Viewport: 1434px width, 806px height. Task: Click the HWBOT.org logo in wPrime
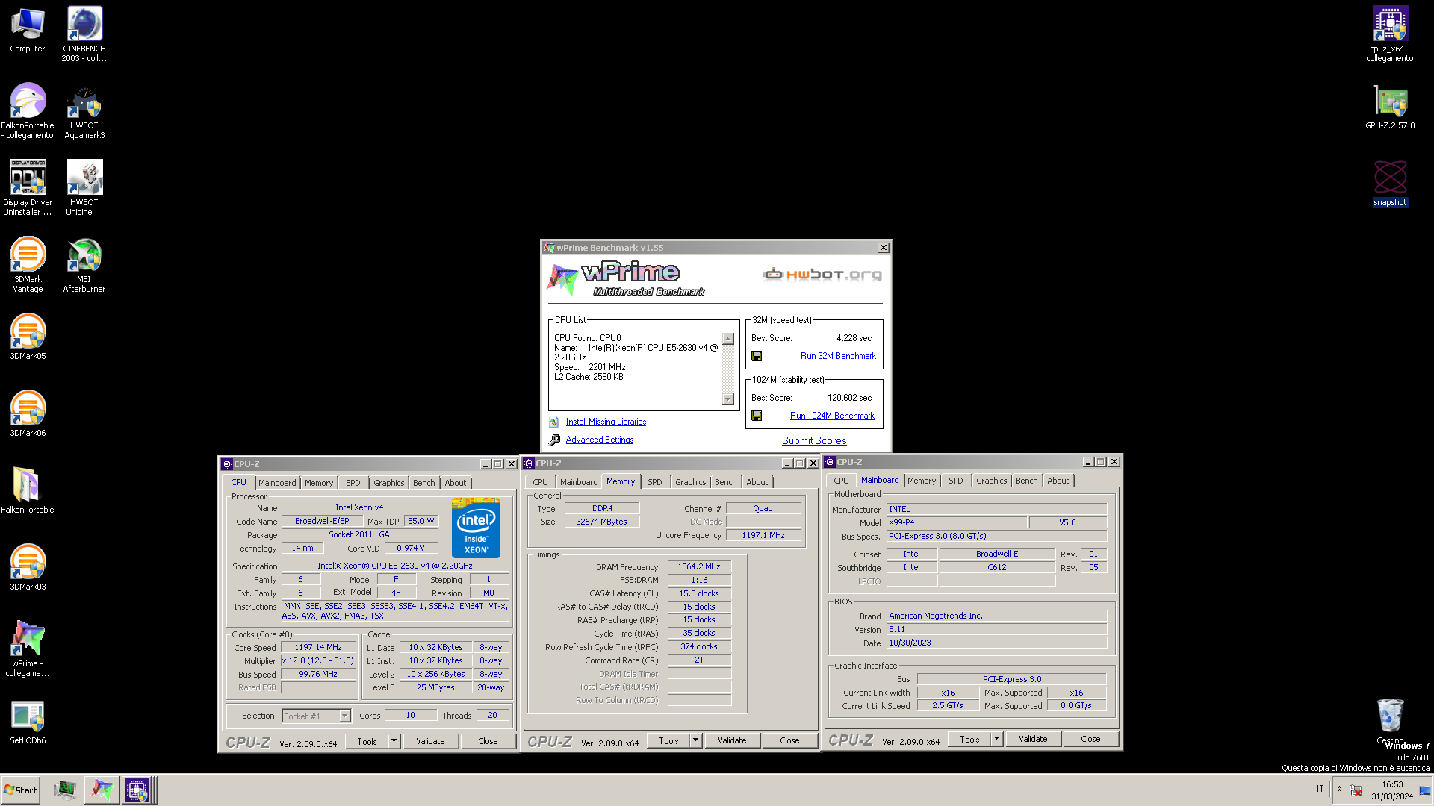pos(822,275)
